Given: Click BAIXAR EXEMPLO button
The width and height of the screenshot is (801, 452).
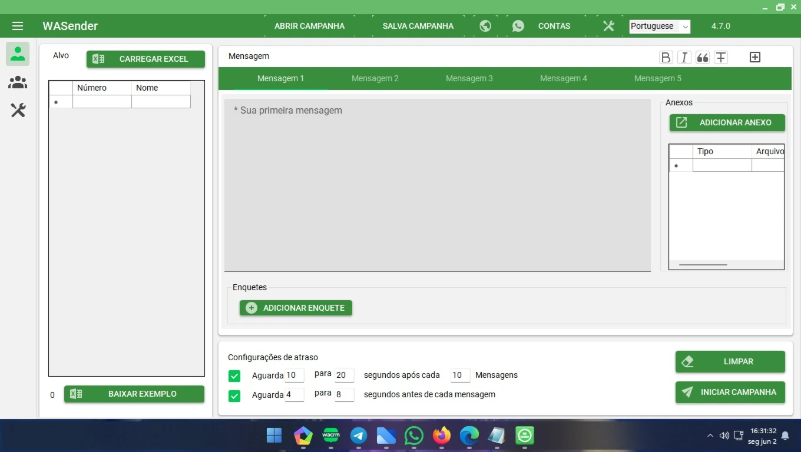Looking at the screenshot, I should (x=134, y=394).
